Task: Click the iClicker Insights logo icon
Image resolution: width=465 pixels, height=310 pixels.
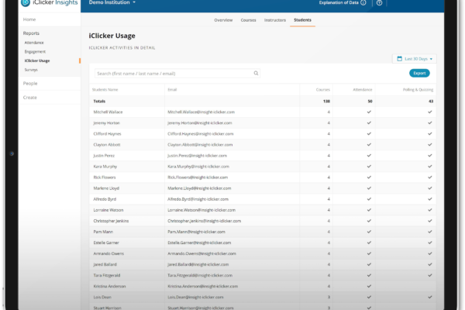Action: (x=26, y=2)
